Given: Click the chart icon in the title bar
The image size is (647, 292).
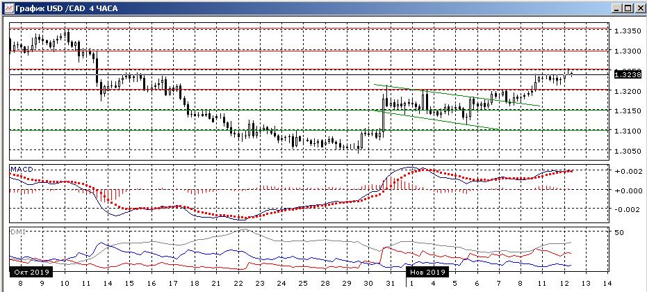Looking at the screenshot, I should pos(7,8).
